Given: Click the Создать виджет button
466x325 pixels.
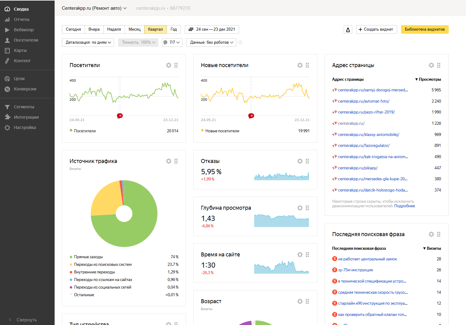Looking at the screenshot, I should coord(377,29).
